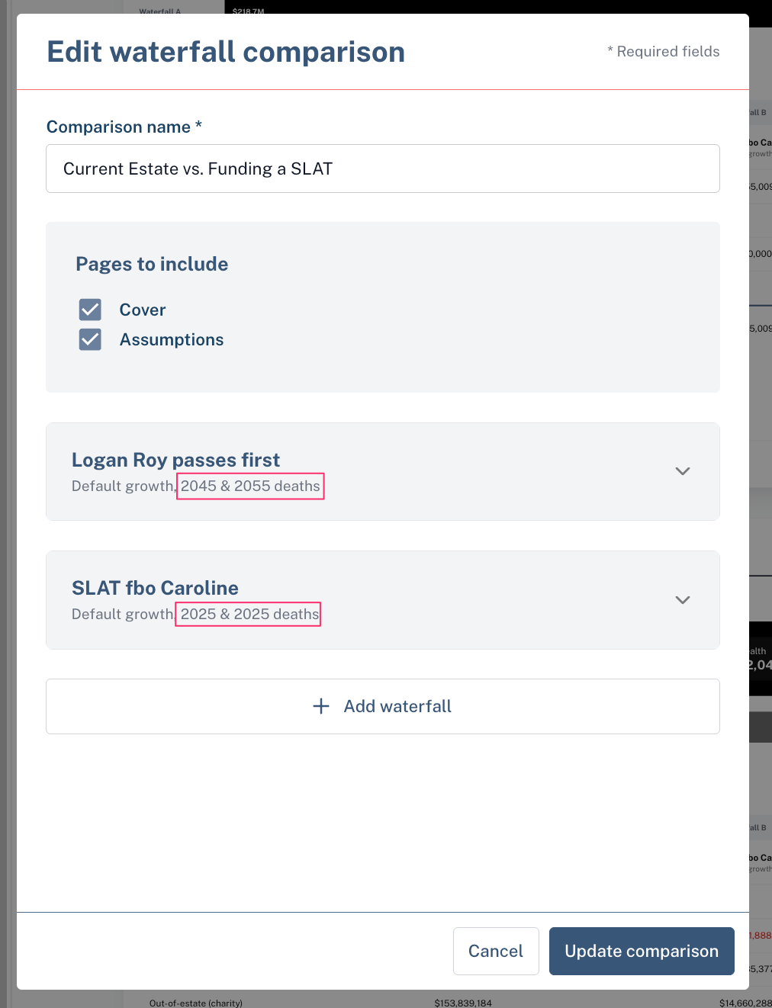Click the Pages to include heading
This screenshot has width=772, height=1008.
(x=152, y=264)
